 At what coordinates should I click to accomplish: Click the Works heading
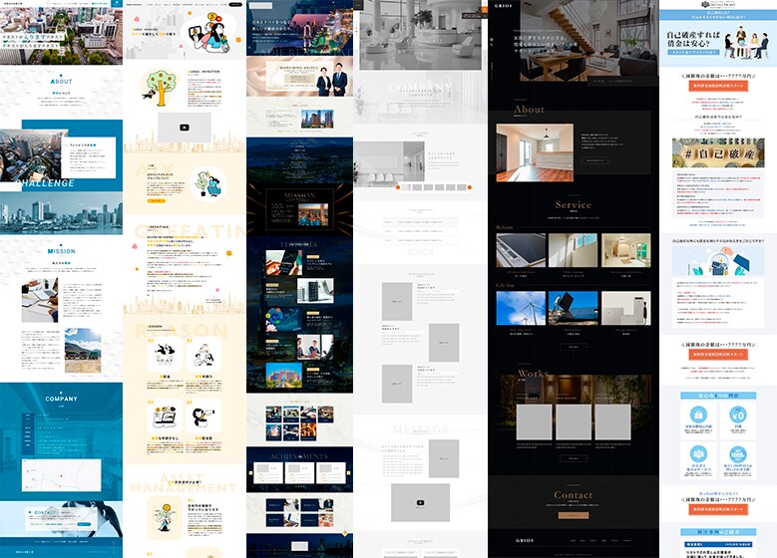[x=533, y=374]
